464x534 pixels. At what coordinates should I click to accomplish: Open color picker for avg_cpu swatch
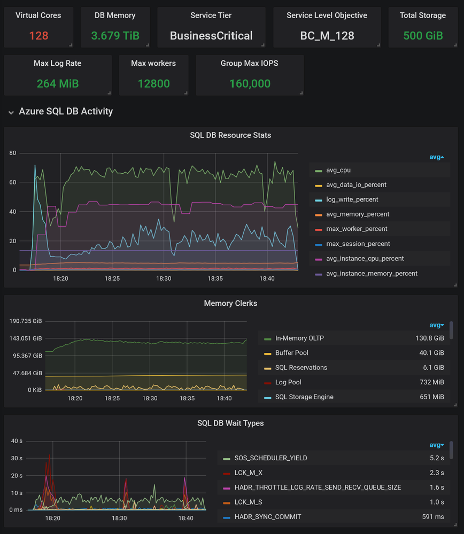tap(319, 171)
